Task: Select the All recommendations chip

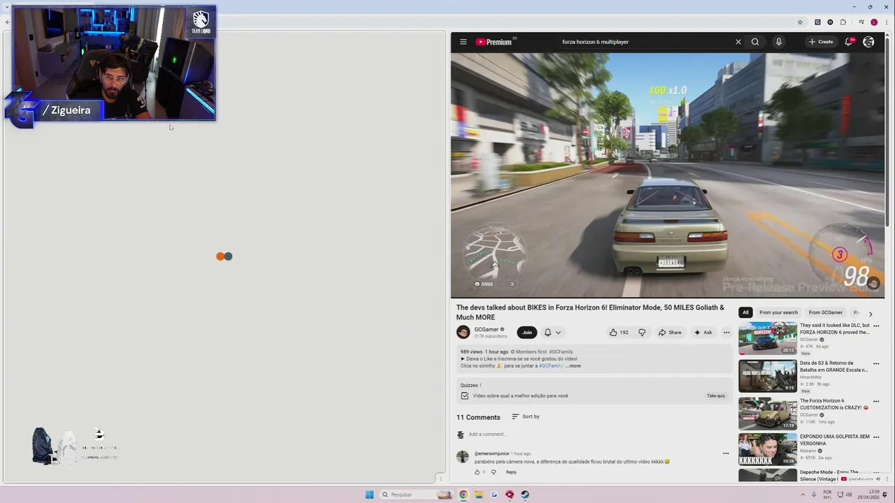Action: pos(745,313)
